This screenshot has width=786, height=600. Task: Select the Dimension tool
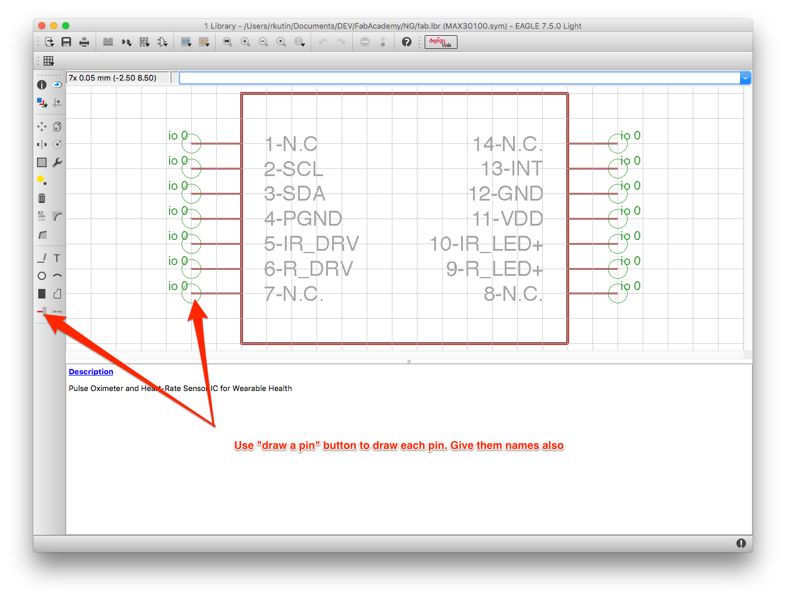click(x=57, y=312)
